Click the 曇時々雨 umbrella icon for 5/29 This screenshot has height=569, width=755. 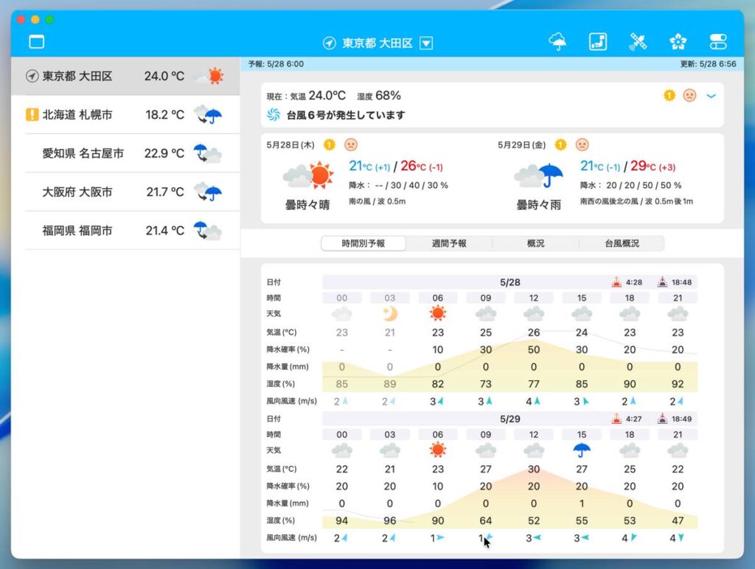(x=539, y=175)
